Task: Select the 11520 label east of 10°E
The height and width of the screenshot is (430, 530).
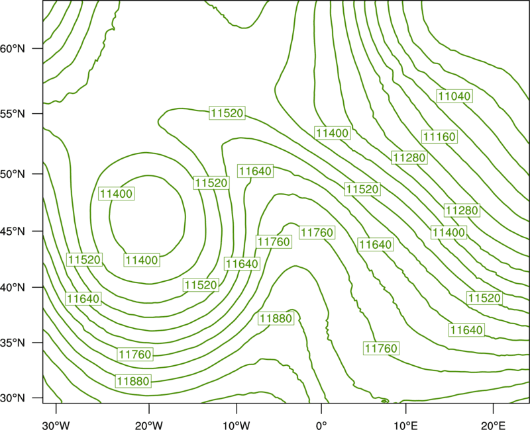Action: (485, 298)
